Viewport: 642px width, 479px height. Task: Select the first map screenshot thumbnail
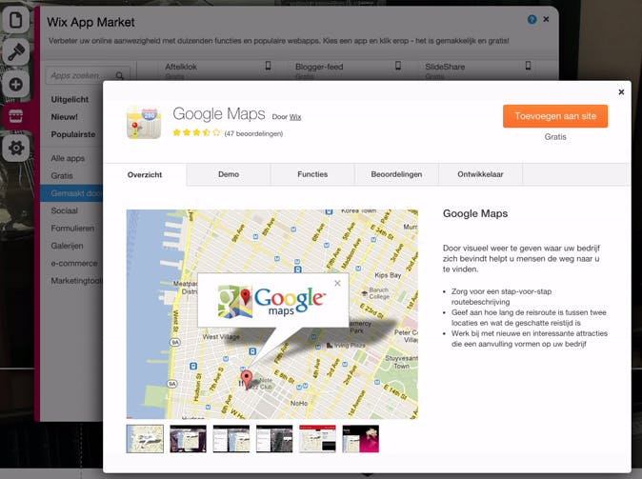tap(145, 438)
